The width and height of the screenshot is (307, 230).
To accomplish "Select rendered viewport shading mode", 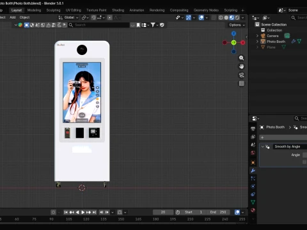I will pyautogui.click(x=237, y=18).
